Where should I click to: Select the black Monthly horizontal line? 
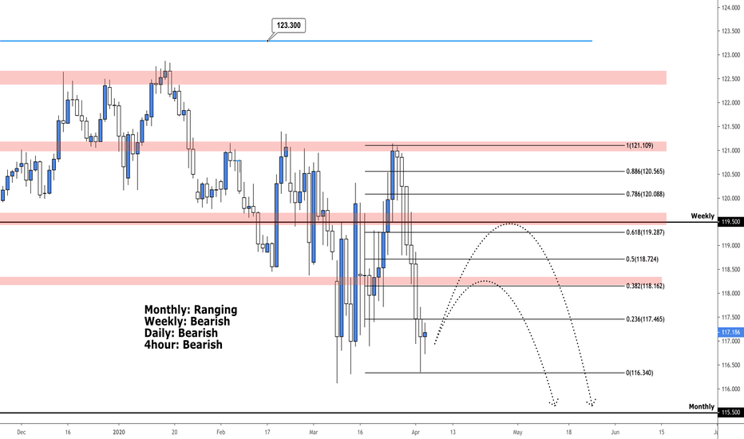point(358,413)
